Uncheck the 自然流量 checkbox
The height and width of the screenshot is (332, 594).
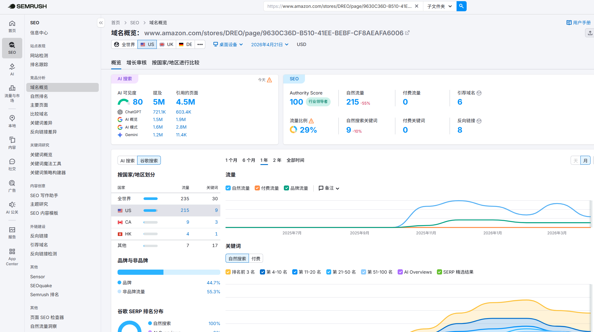pos(228,188)
